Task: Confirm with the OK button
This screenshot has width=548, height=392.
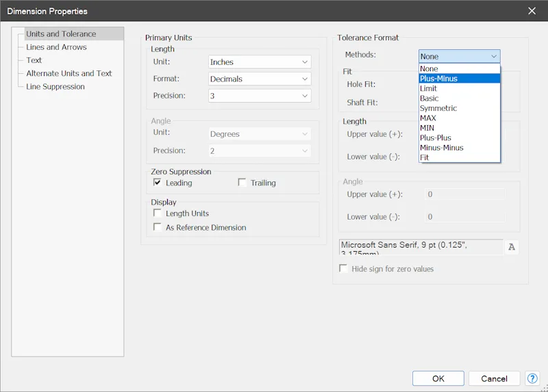Action: pos(438,378)
